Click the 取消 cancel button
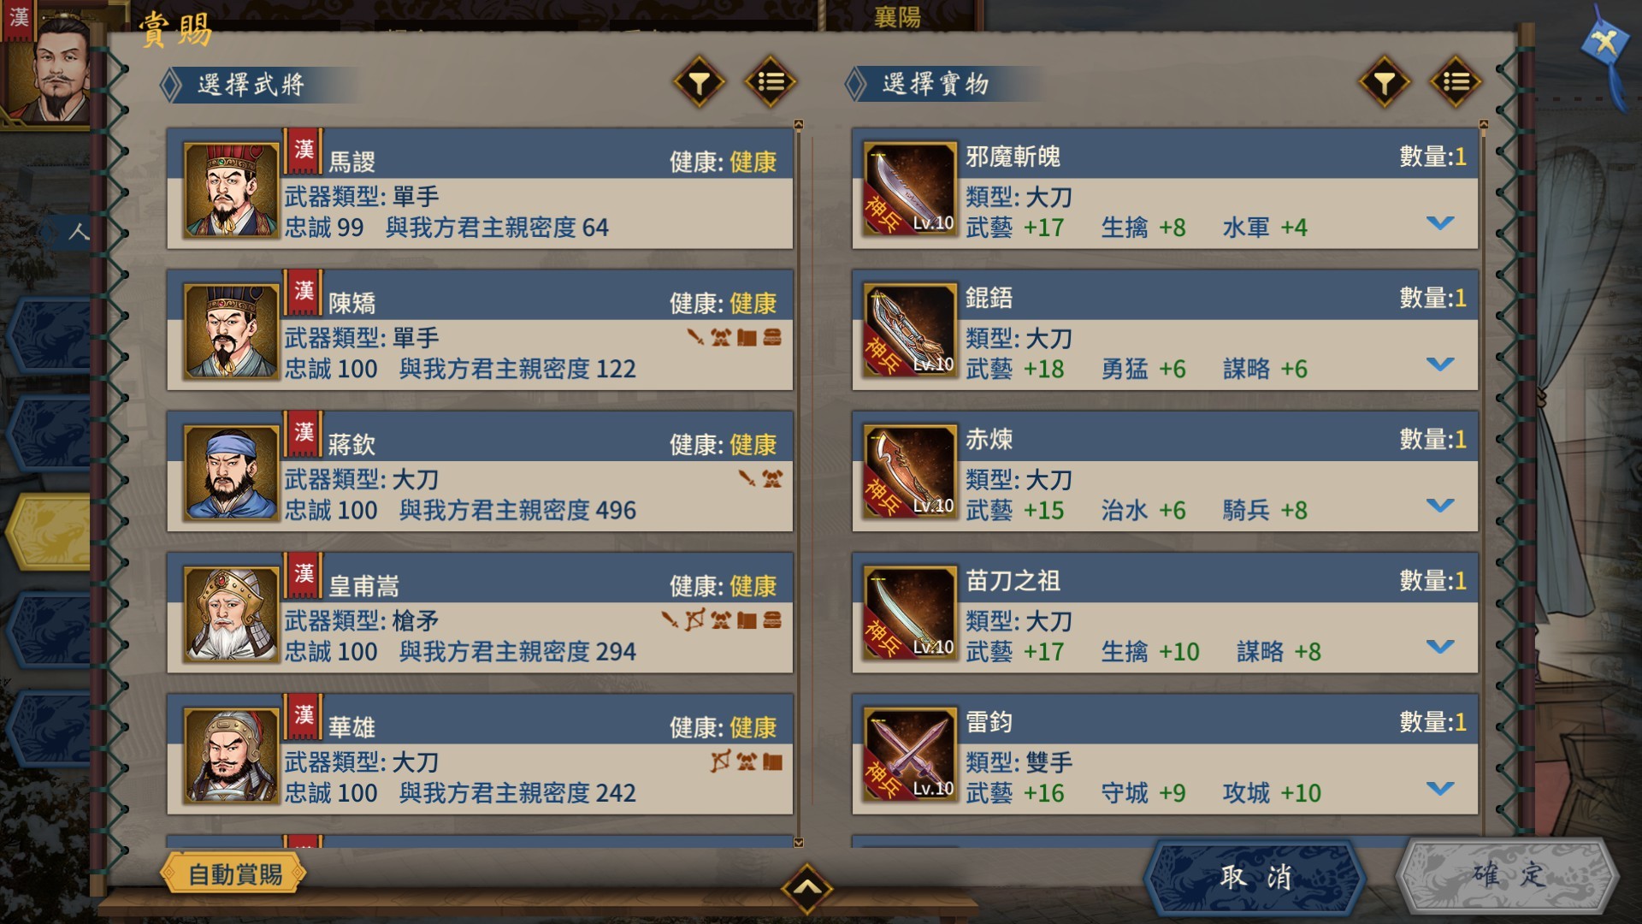 click(1255, 877)
